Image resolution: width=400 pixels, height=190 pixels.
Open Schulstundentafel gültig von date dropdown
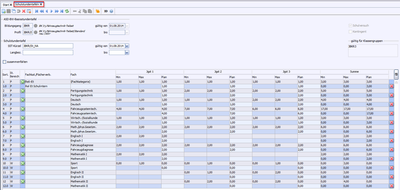pyautogui.click(x=127, y=46)
